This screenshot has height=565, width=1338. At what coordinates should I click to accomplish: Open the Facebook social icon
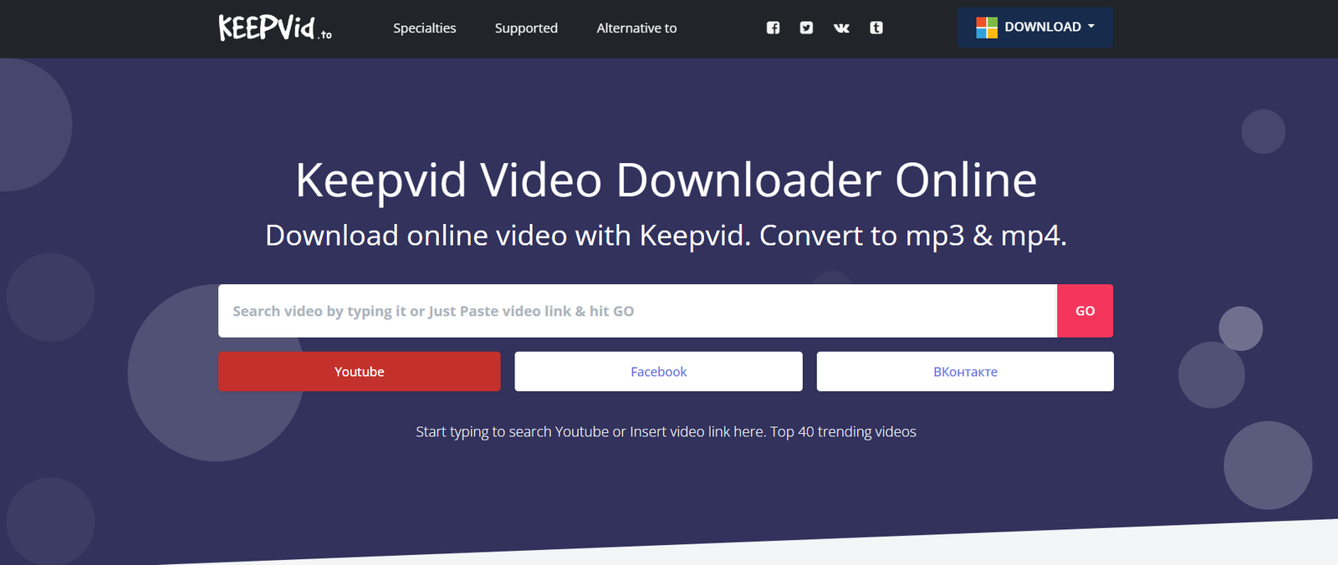[774, 28]
